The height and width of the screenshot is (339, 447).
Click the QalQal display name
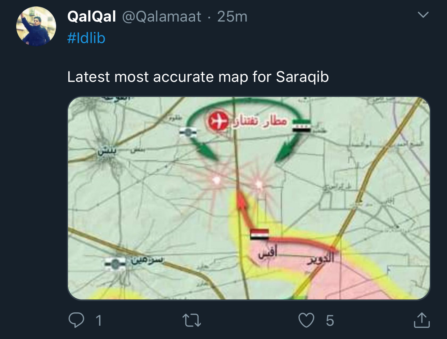click(91, 17)
